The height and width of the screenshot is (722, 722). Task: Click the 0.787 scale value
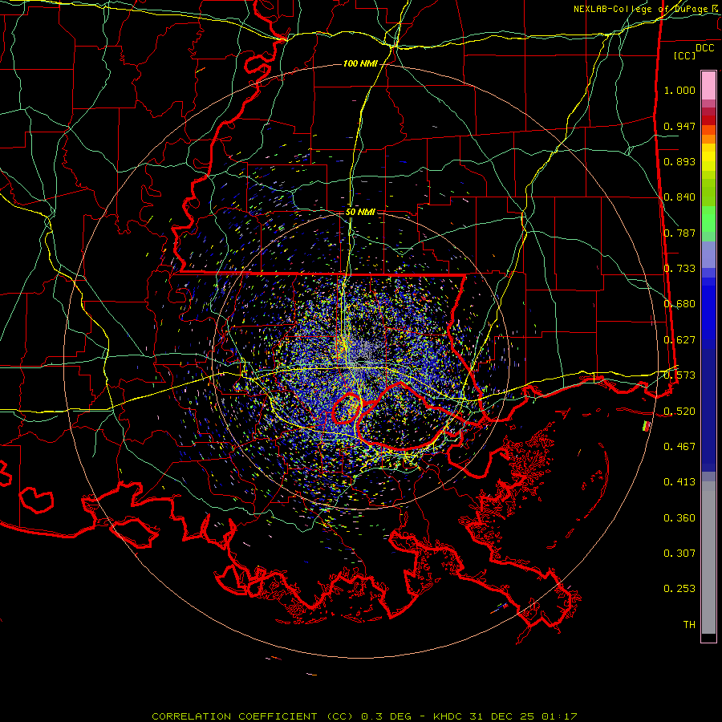point(679,233)
